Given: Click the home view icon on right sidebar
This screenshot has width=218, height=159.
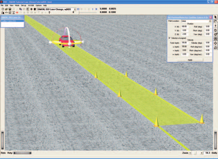Looking at the screenshot, I should pyautogui.click(x=216, y=30).
